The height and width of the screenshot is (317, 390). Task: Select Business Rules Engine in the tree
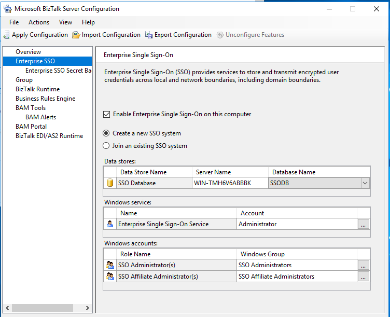pos(45,99)
